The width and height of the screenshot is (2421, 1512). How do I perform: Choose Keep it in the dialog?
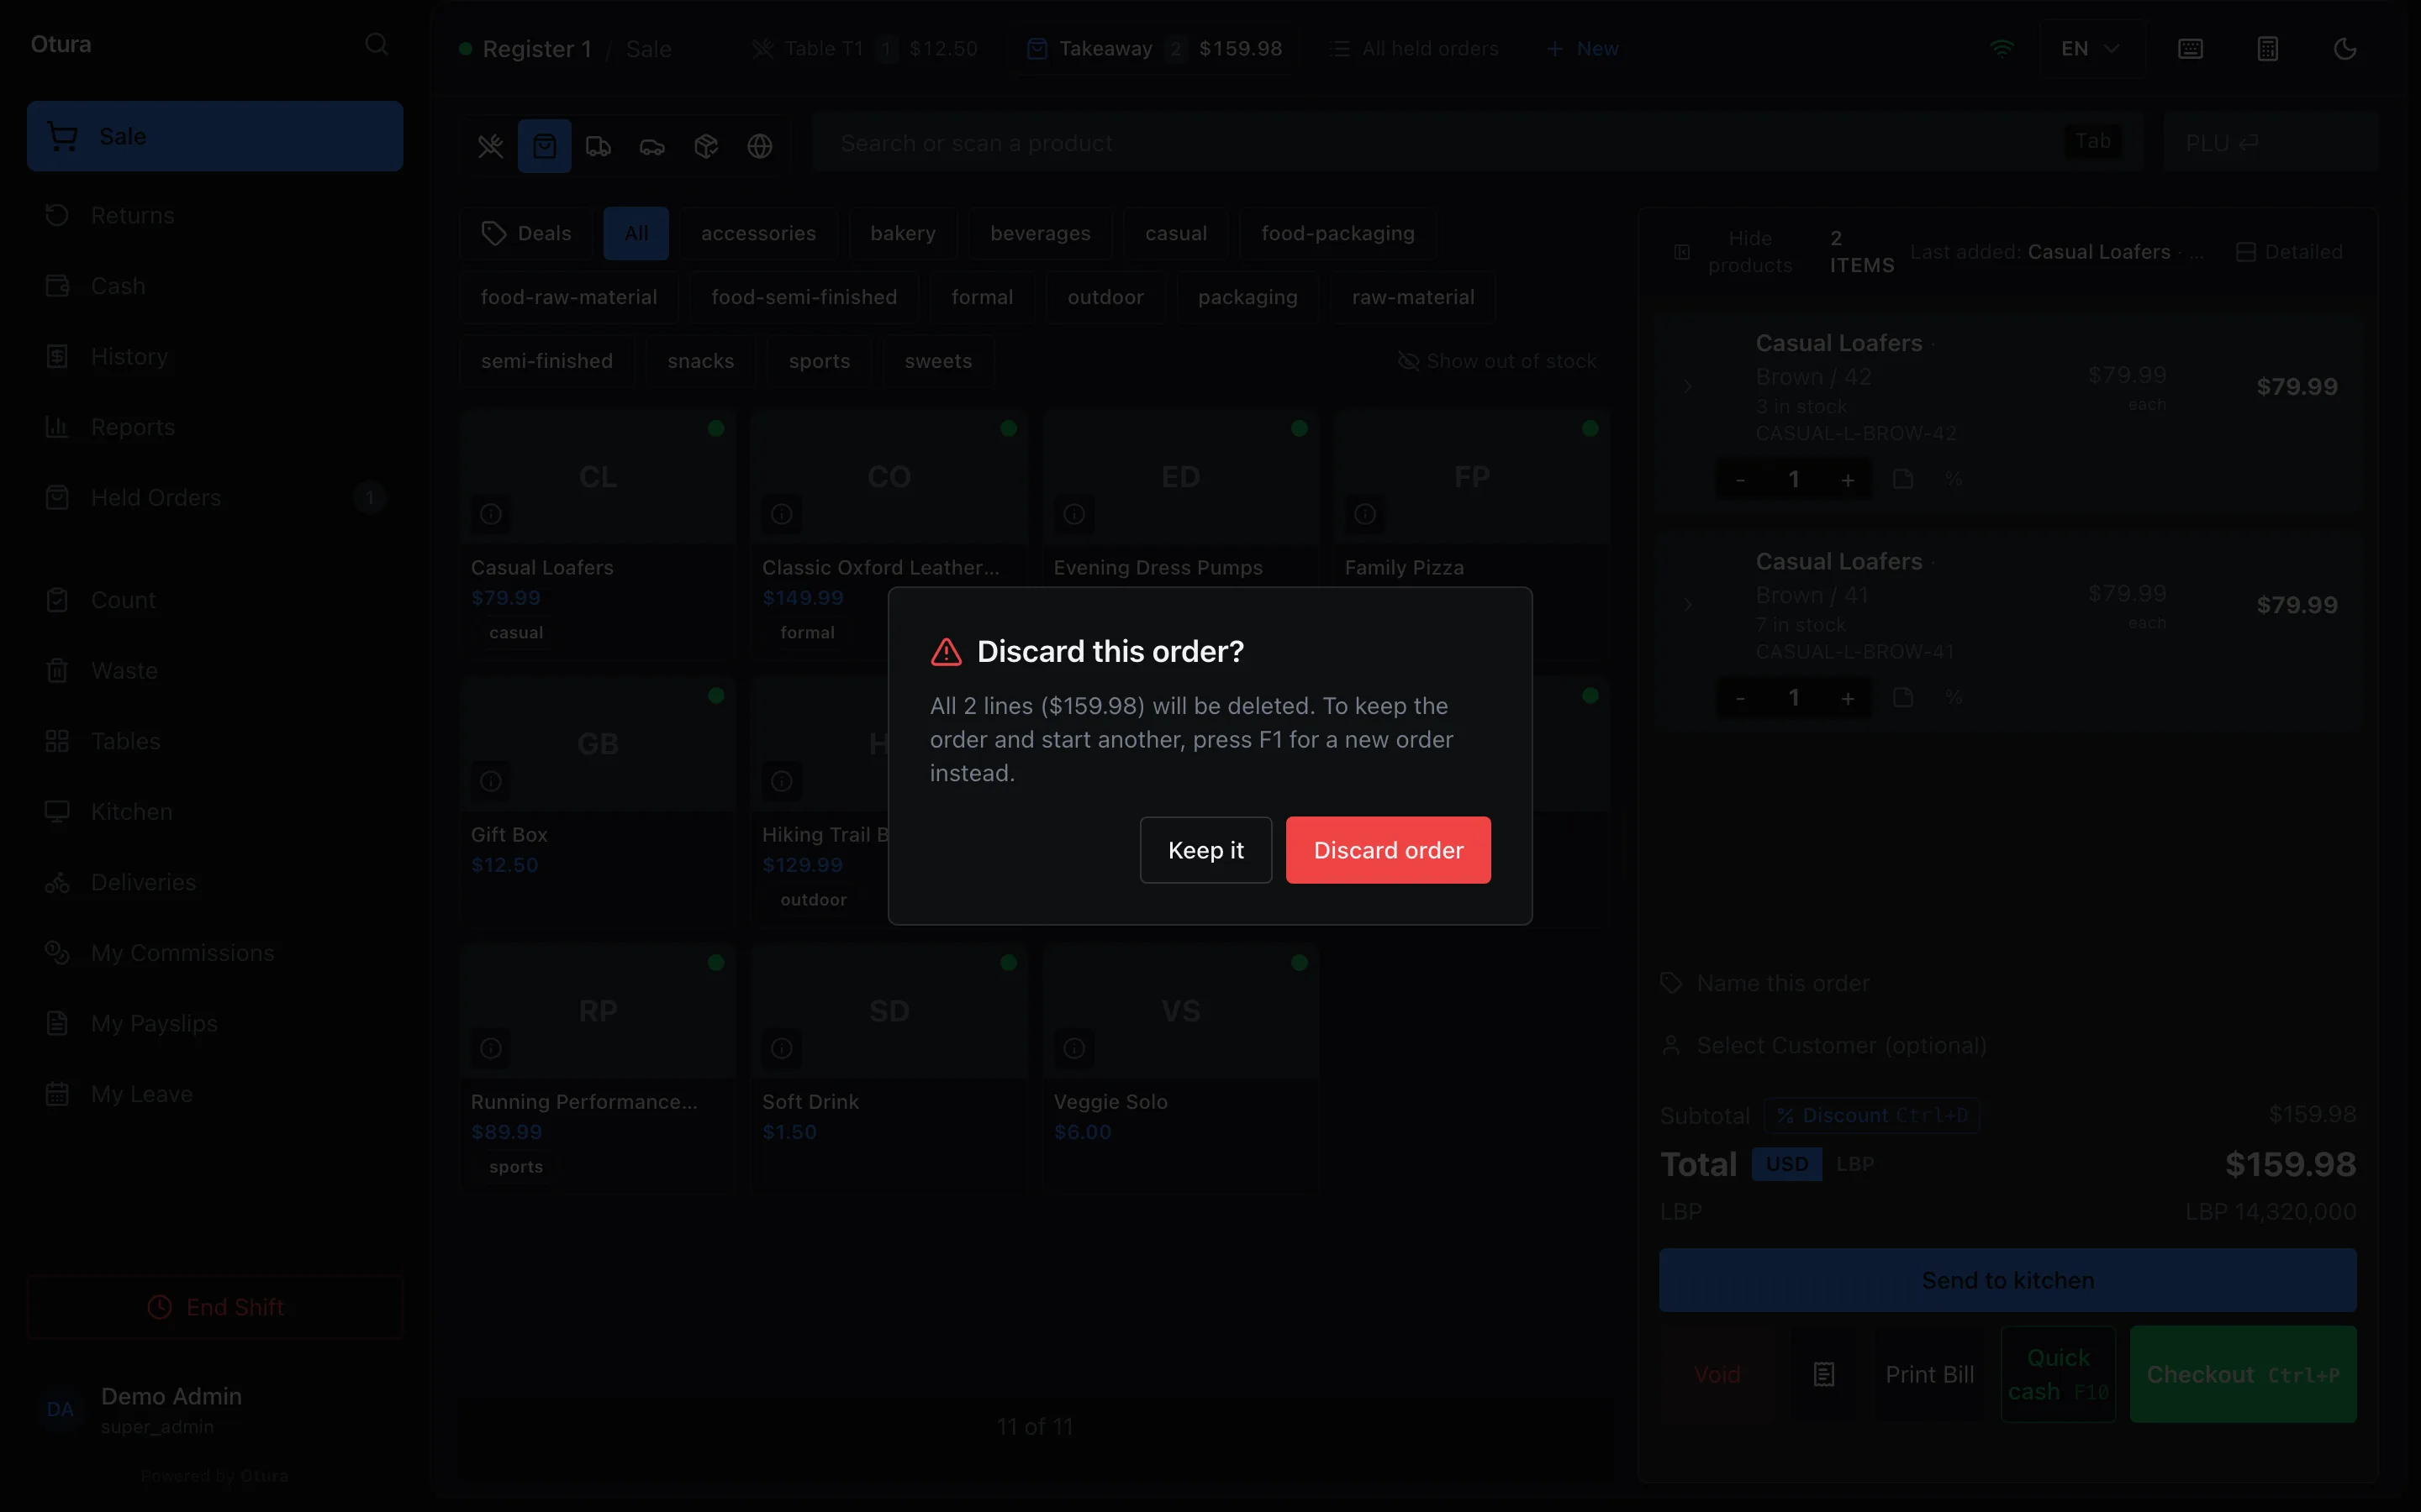pyautogui.click(x=1205, y=850)
